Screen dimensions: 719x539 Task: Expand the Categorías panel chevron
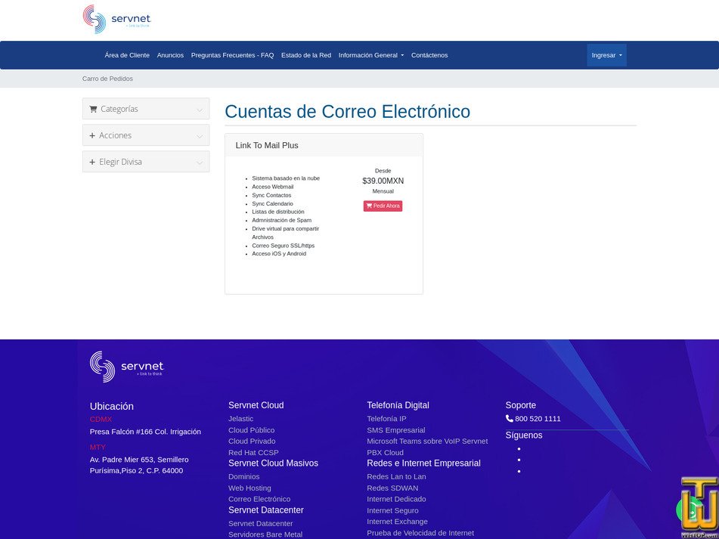[x=200, y=110]
